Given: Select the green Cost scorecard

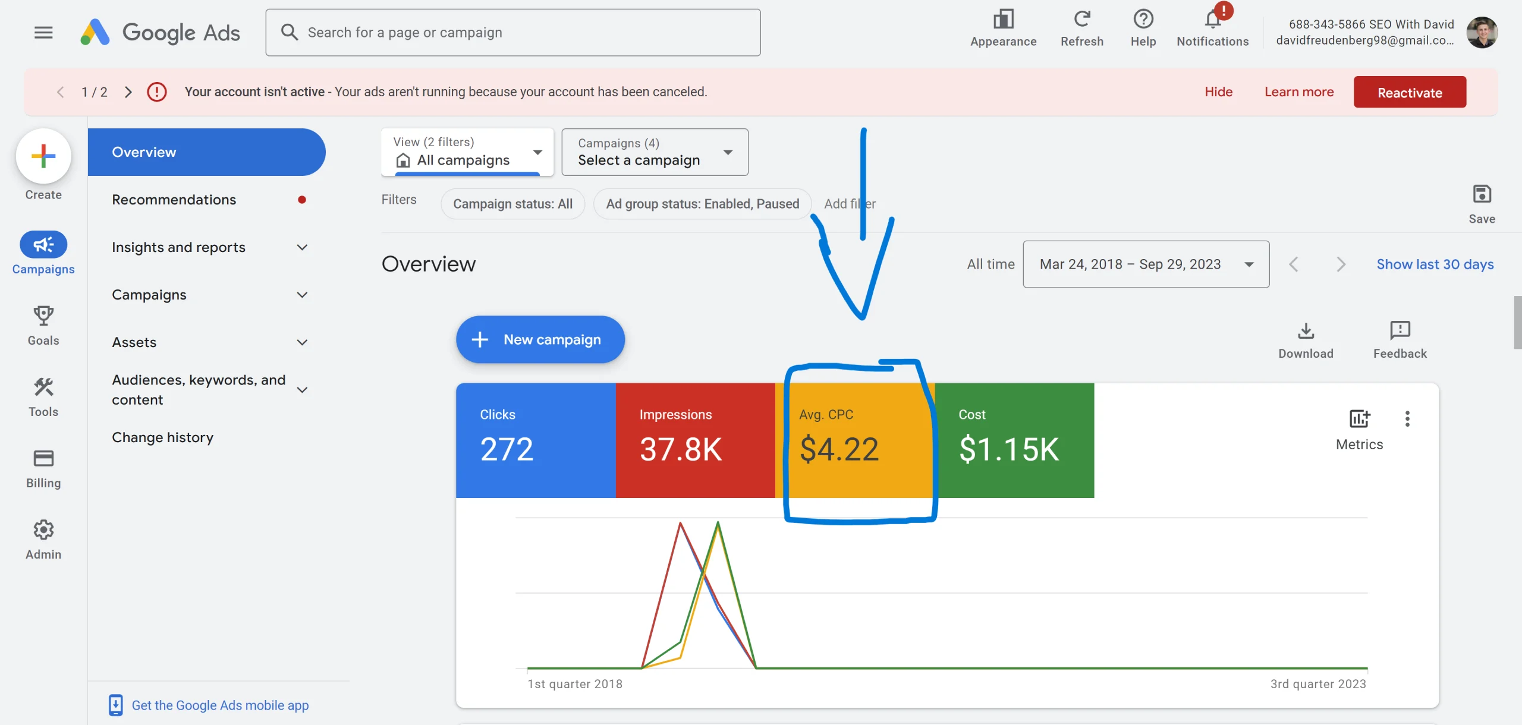Looking at the screenshot, I should click(1014, 440).
